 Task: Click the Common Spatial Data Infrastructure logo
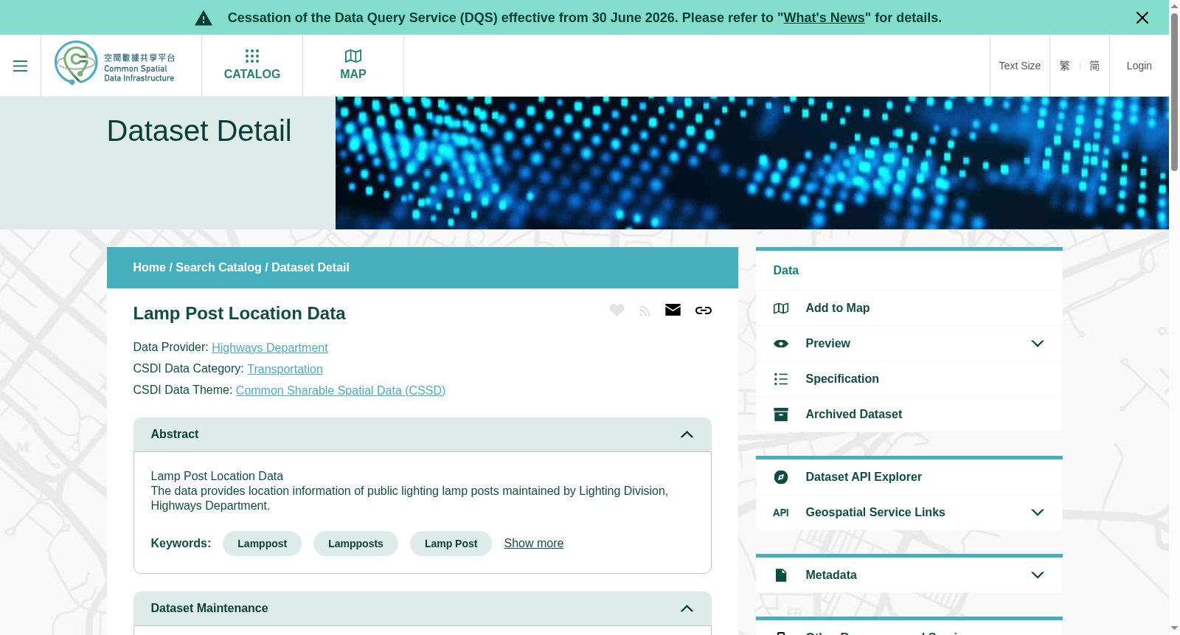click(115, 63)
